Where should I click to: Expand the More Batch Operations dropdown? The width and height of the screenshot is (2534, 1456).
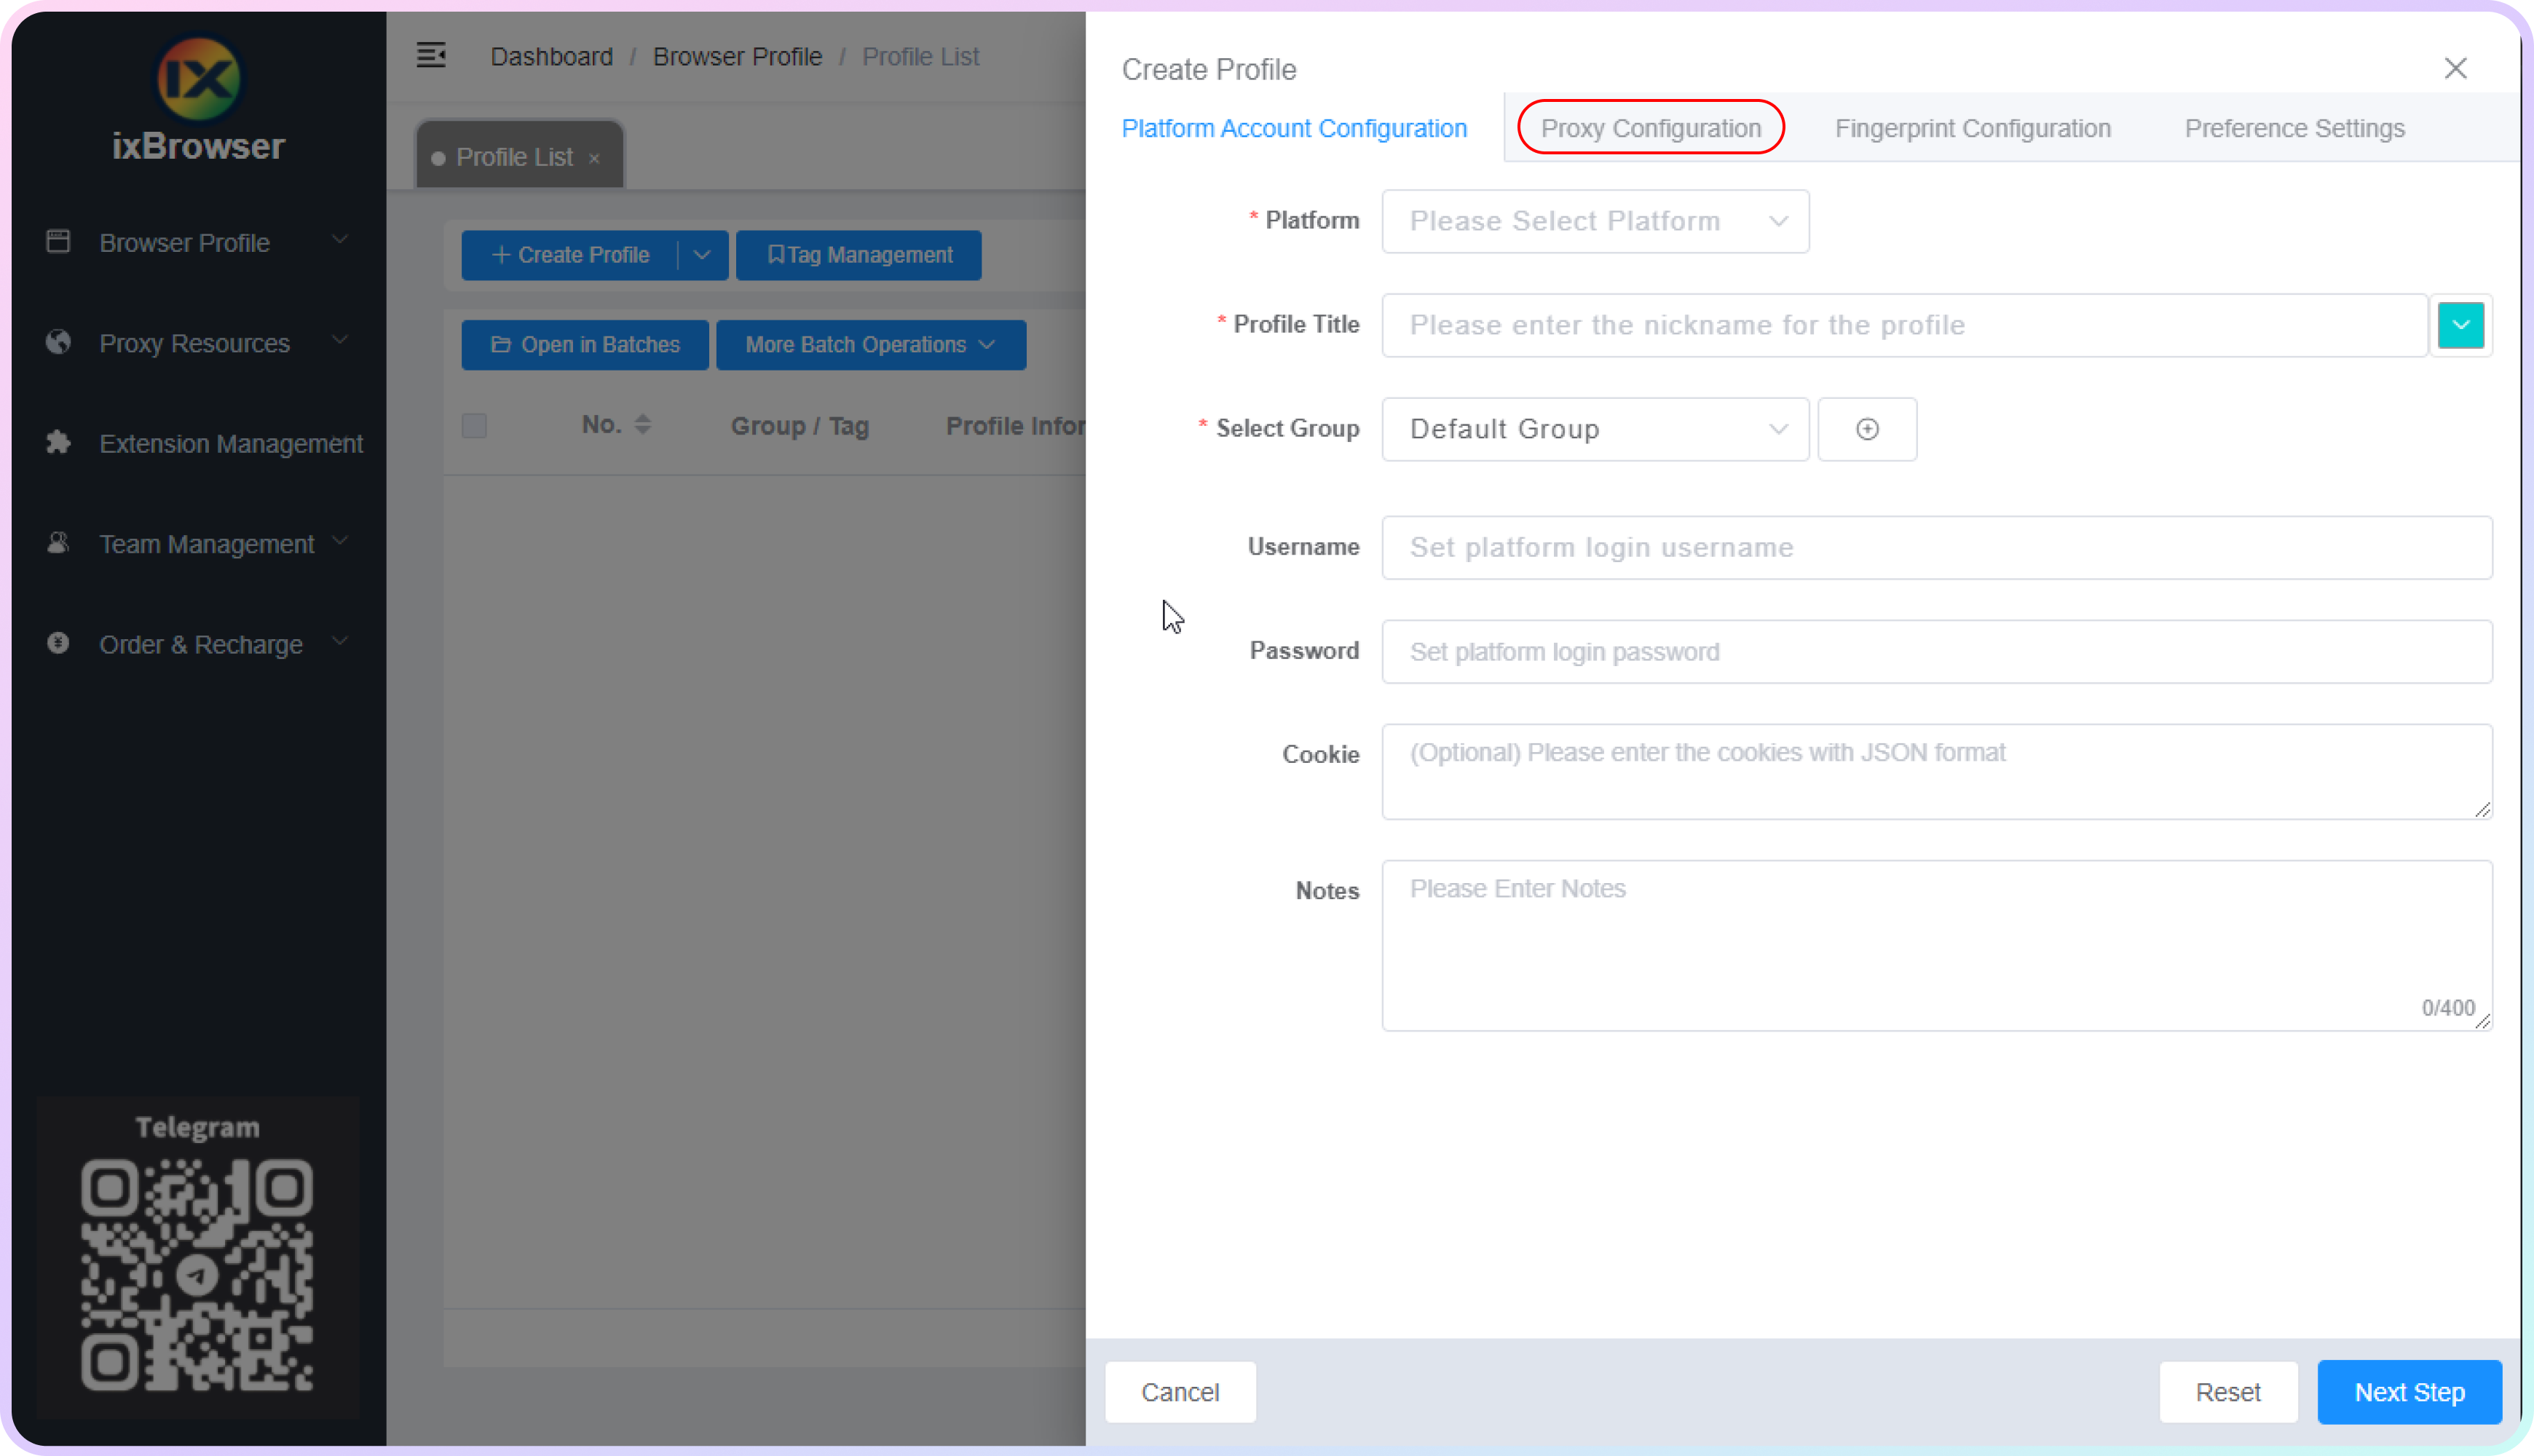pyautogui.click(x=870, y=345)
